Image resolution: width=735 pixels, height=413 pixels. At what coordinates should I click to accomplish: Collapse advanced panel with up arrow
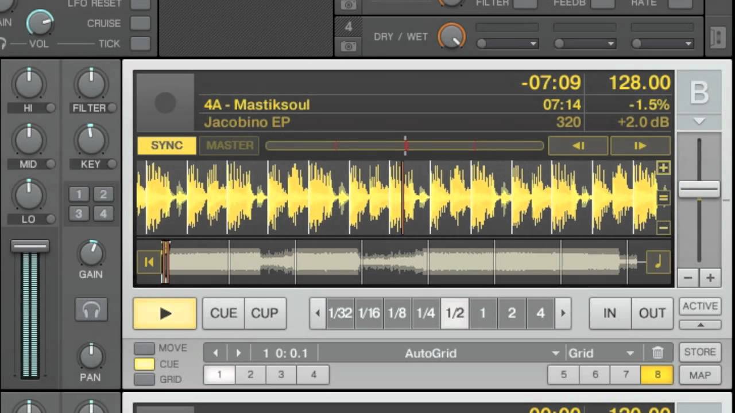tap(700, 325)
